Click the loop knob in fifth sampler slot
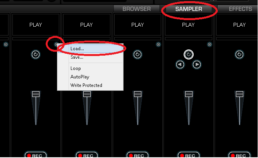The width and height of the screenshot is (258, 158). [x=239, y=54]
